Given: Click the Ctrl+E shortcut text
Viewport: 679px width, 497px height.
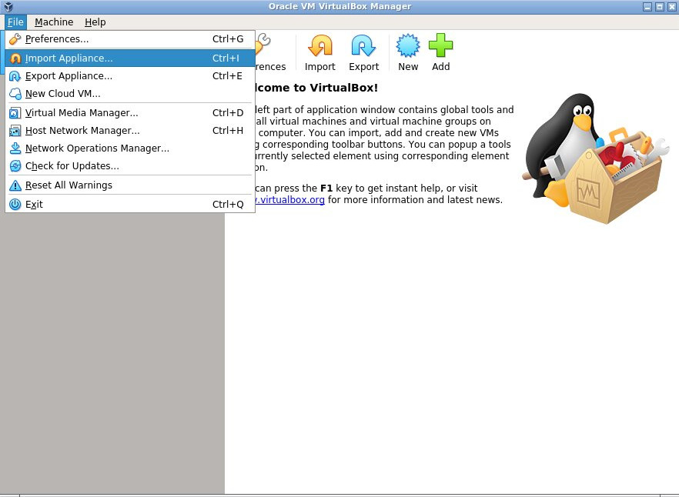Looking at the screenshot, I should 227,76.
